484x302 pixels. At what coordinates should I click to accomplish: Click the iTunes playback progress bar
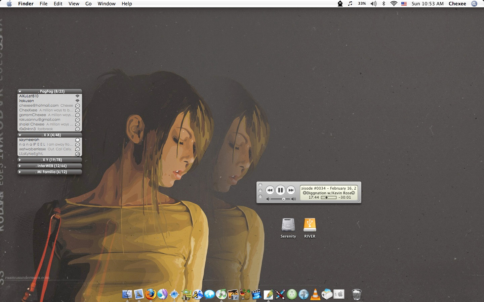point(329,198)
